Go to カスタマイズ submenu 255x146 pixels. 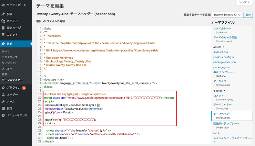pyautogui.click(x=10, y=57)
